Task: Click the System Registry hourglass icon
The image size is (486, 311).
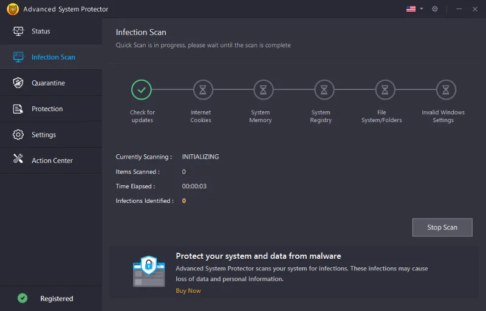Action: click(324, 90)
